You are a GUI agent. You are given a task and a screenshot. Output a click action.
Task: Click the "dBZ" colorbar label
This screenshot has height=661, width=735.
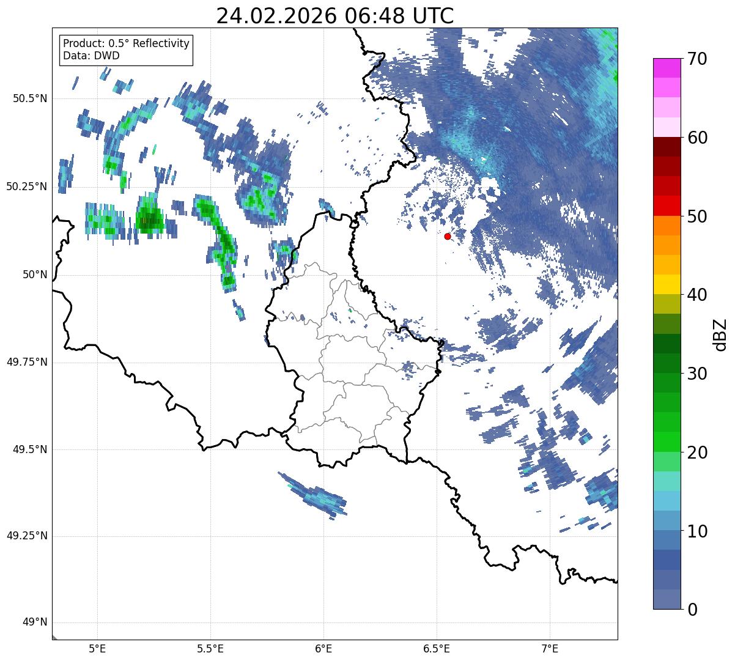[x=720, y=334]
